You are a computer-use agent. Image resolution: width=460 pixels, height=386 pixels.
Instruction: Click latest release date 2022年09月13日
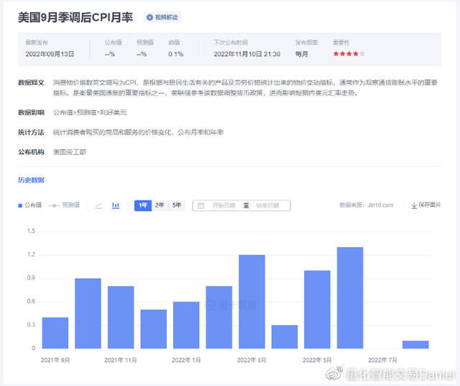(x=50, y=54)
